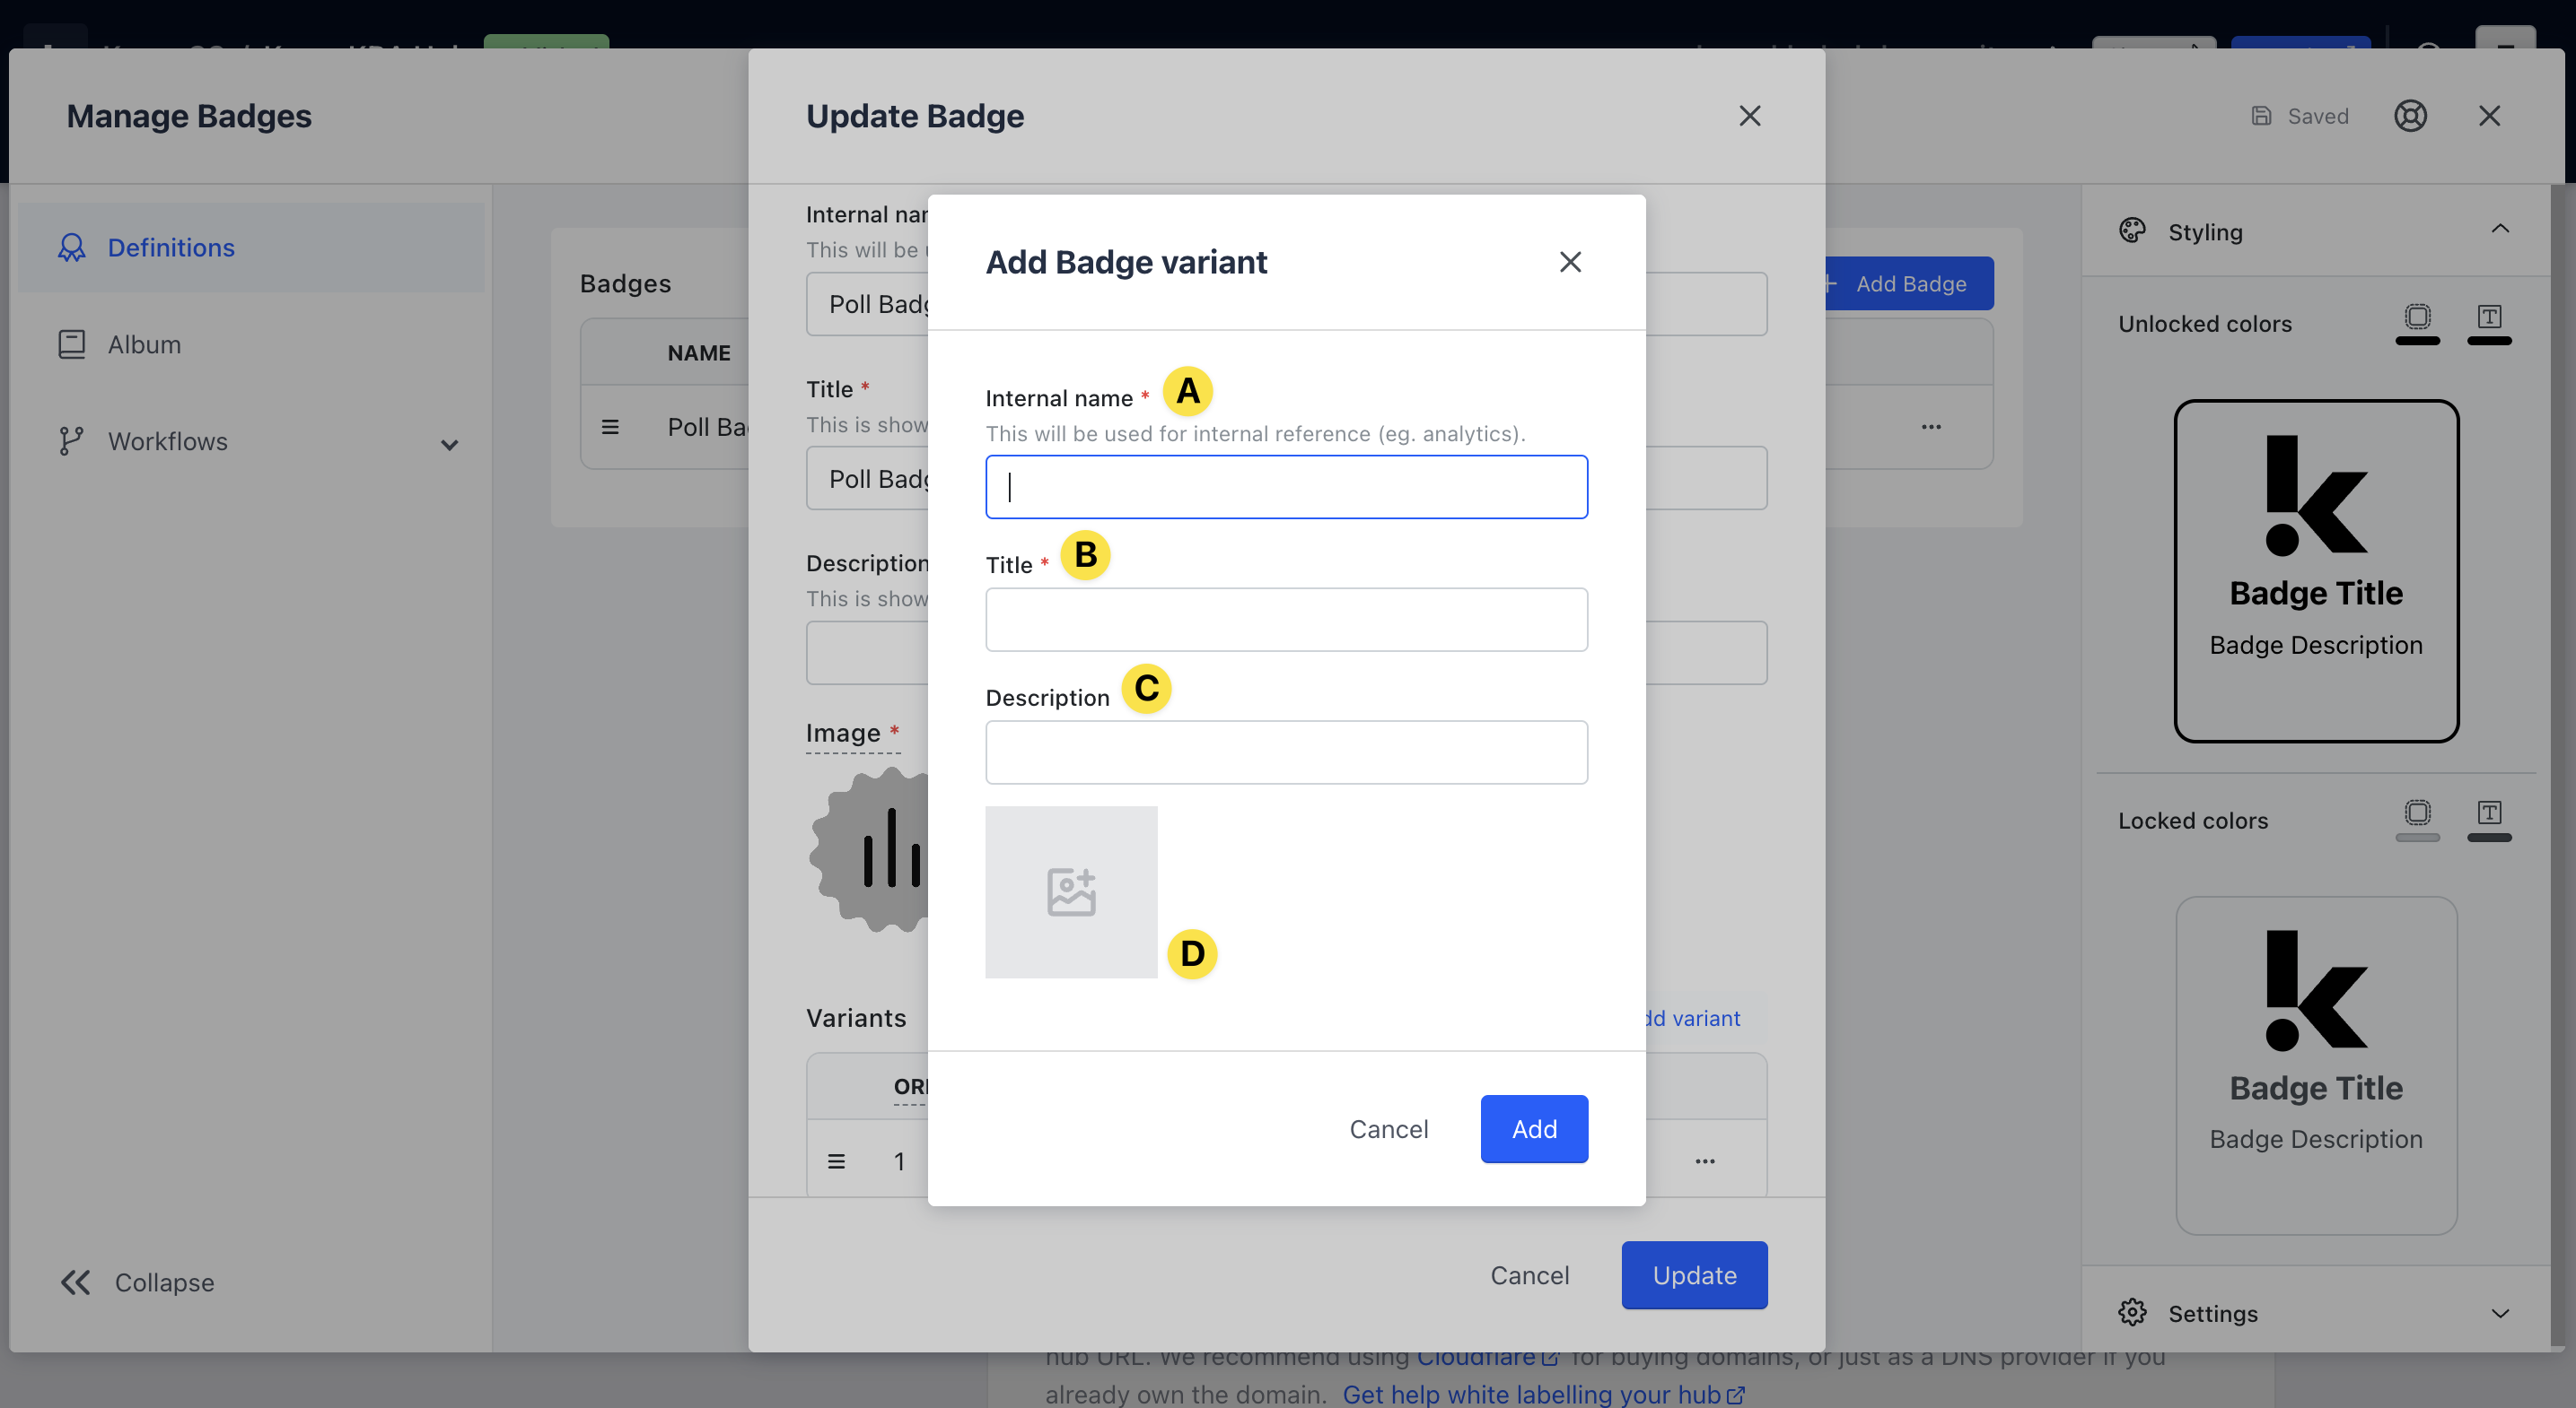Click the help lifebuoy icon
The height and width of the screenshot is (1408, 2576).
(2410, 116)
